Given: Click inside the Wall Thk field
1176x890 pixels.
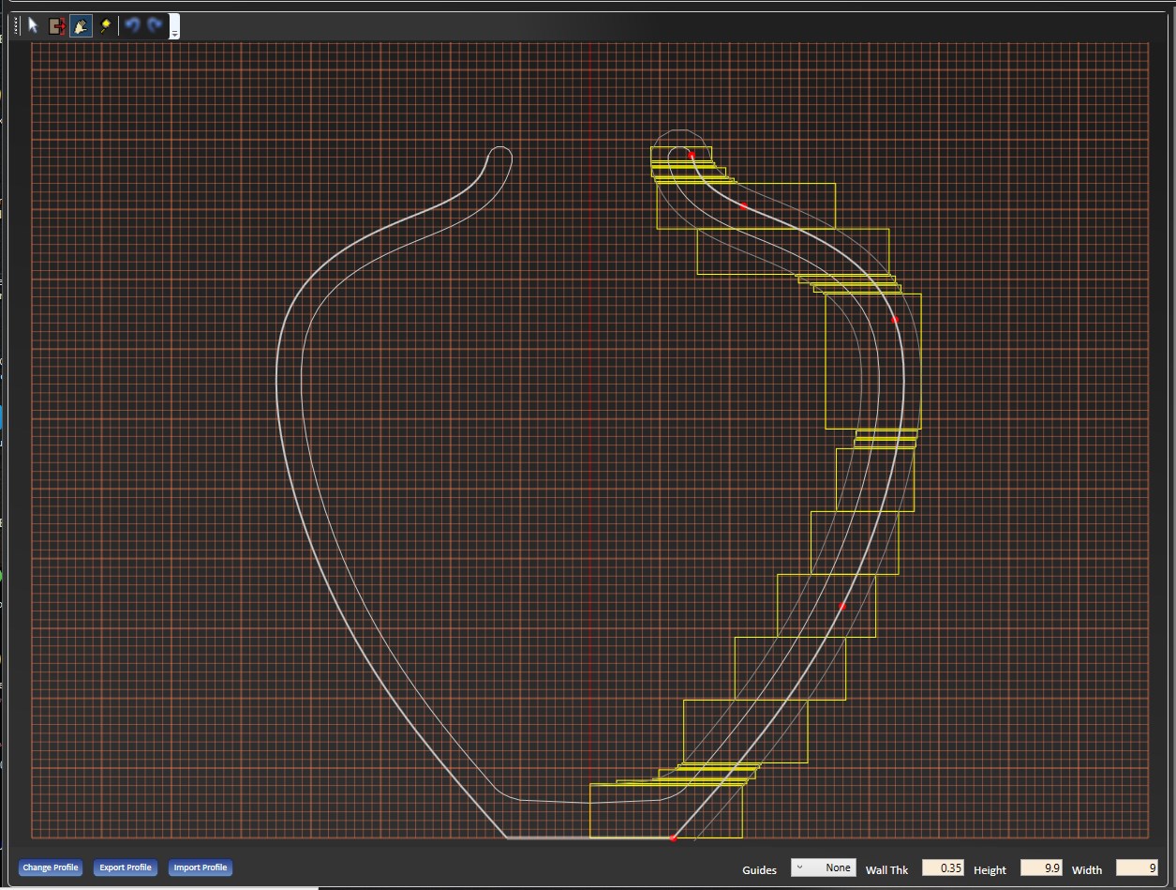Looking at the screenshot, I should pyautogui.click(x=943, y=867).
